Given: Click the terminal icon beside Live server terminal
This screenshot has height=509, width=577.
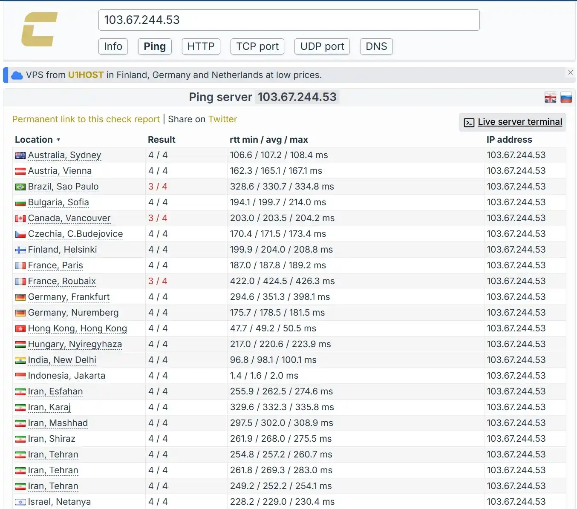Looking at the screenshot, I should pos(469,123).
